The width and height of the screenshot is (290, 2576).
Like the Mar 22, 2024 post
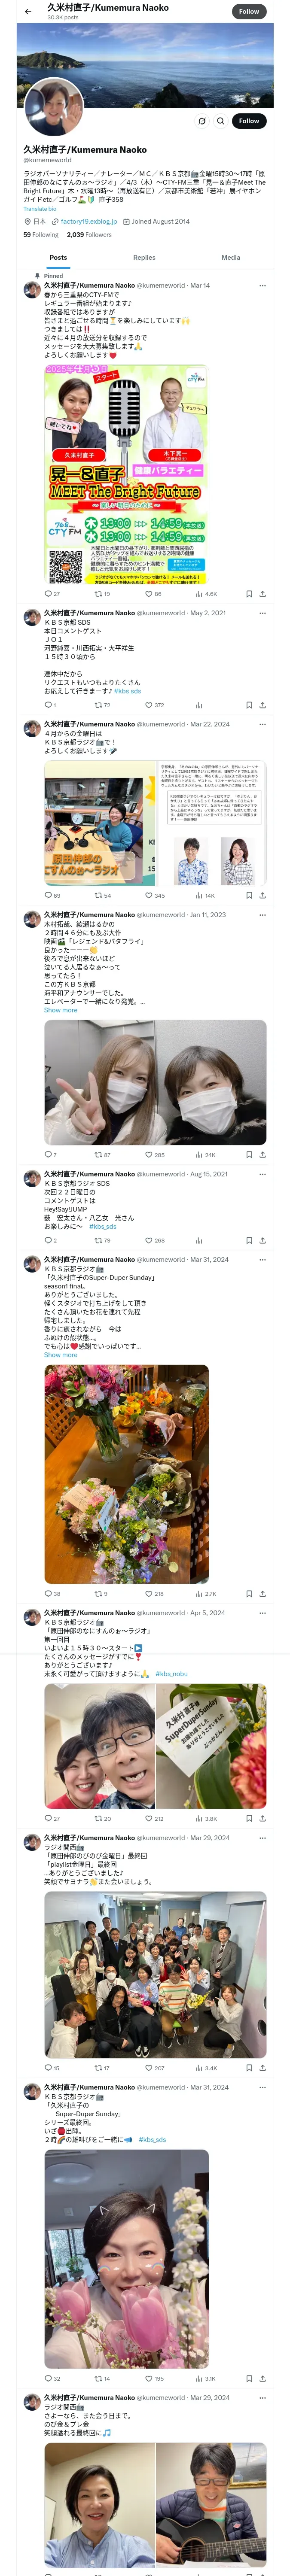point(149,896)
